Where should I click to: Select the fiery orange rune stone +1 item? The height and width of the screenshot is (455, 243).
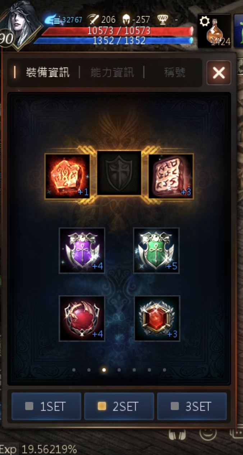[x=67, y=176]
